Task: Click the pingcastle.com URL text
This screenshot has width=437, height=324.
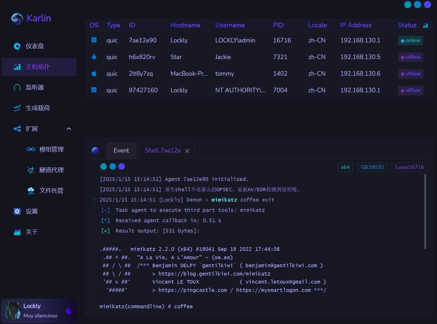Action: coord(193,290)
